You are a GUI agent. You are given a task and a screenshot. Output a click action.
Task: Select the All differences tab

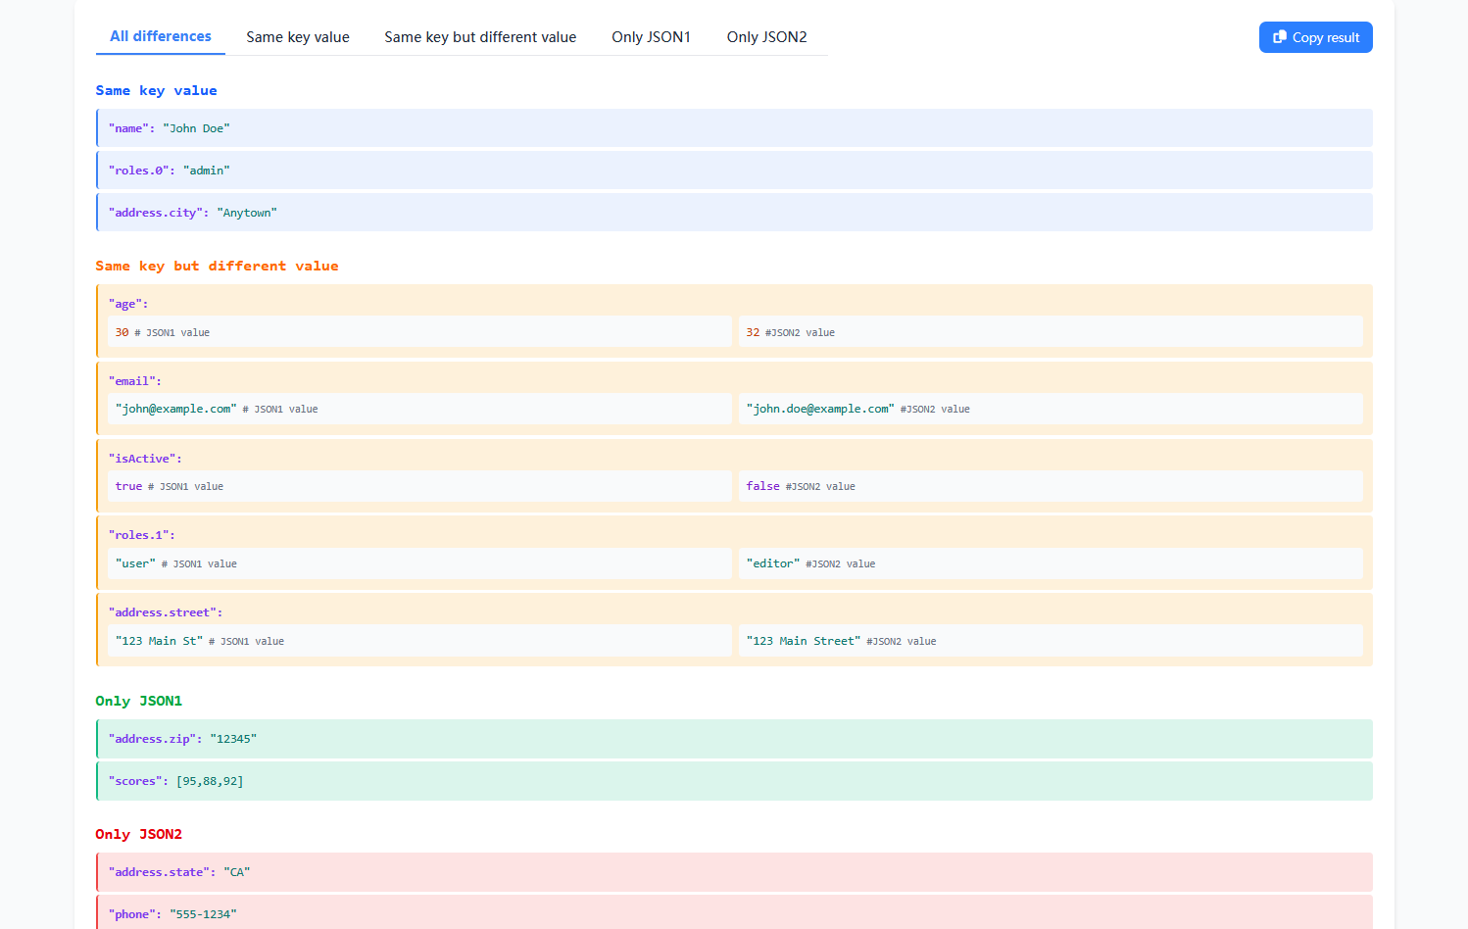tap(160, 36)
